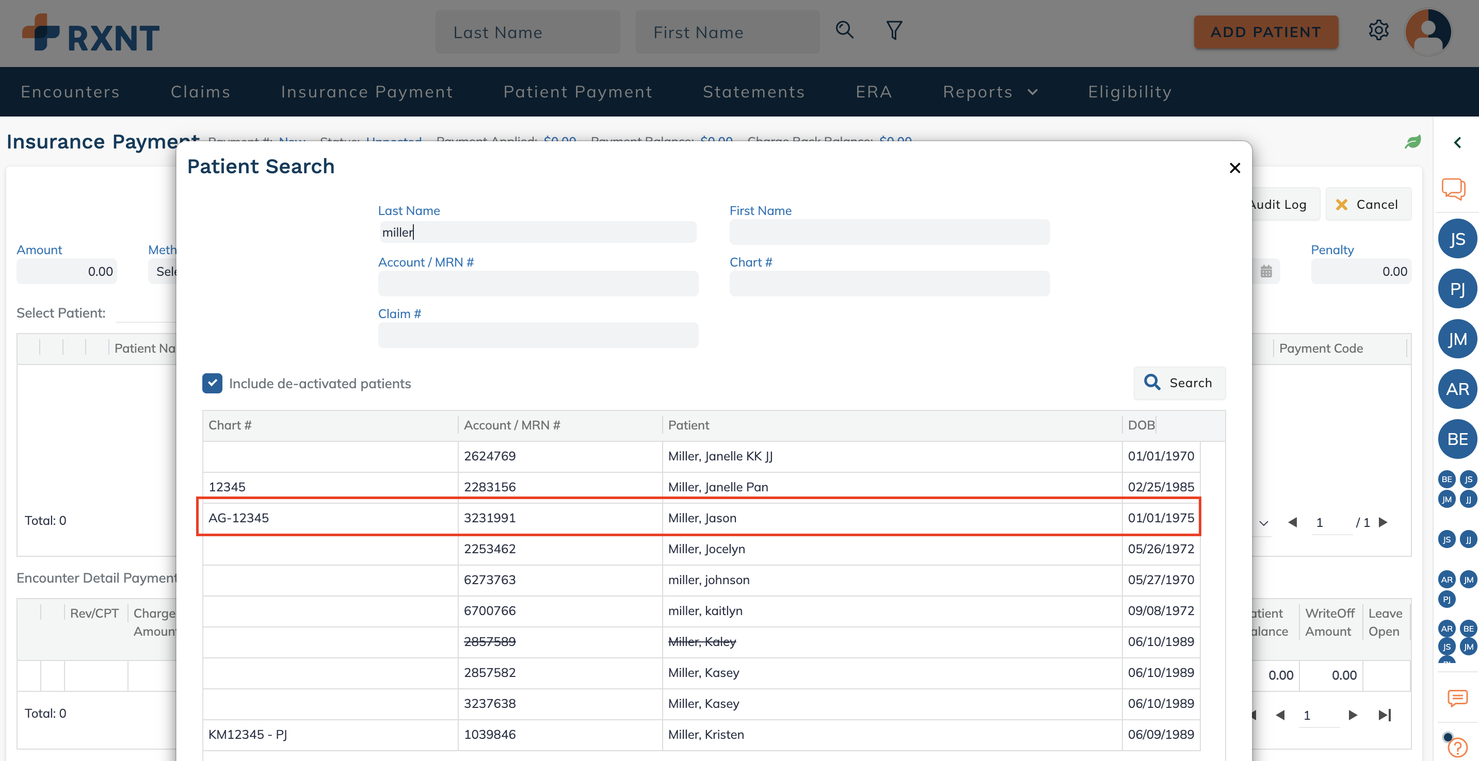Open the filter icon next to the search field
This screenshot has height=761, width=1479.
(893, 30)
